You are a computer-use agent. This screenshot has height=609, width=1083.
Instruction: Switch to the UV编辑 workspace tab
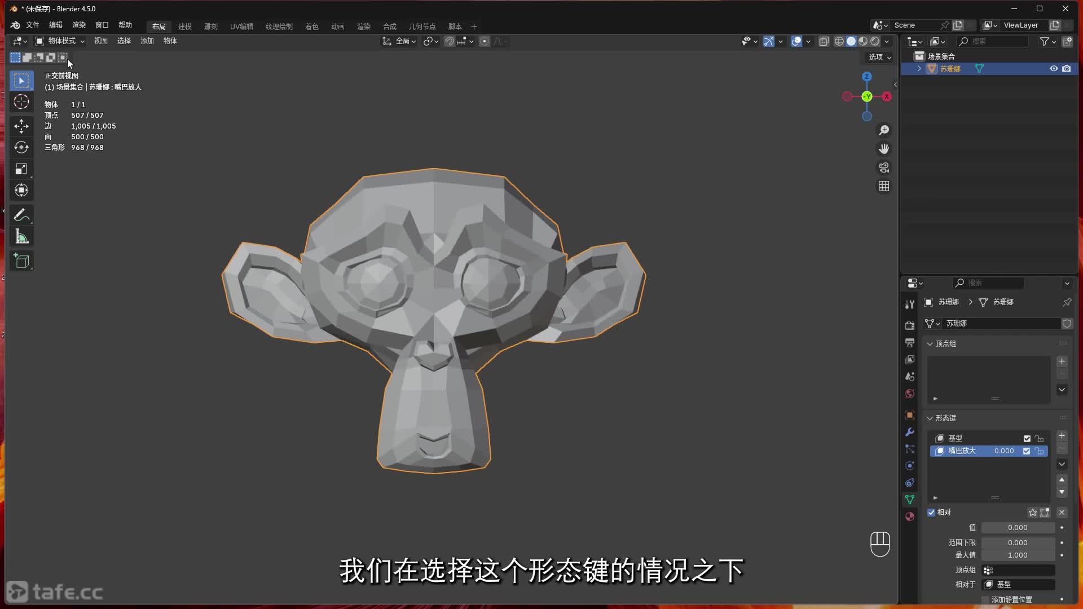[x=241, y=27]
